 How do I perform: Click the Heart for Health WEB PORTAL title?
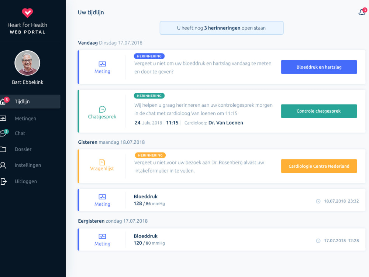(x=27, y=28)
